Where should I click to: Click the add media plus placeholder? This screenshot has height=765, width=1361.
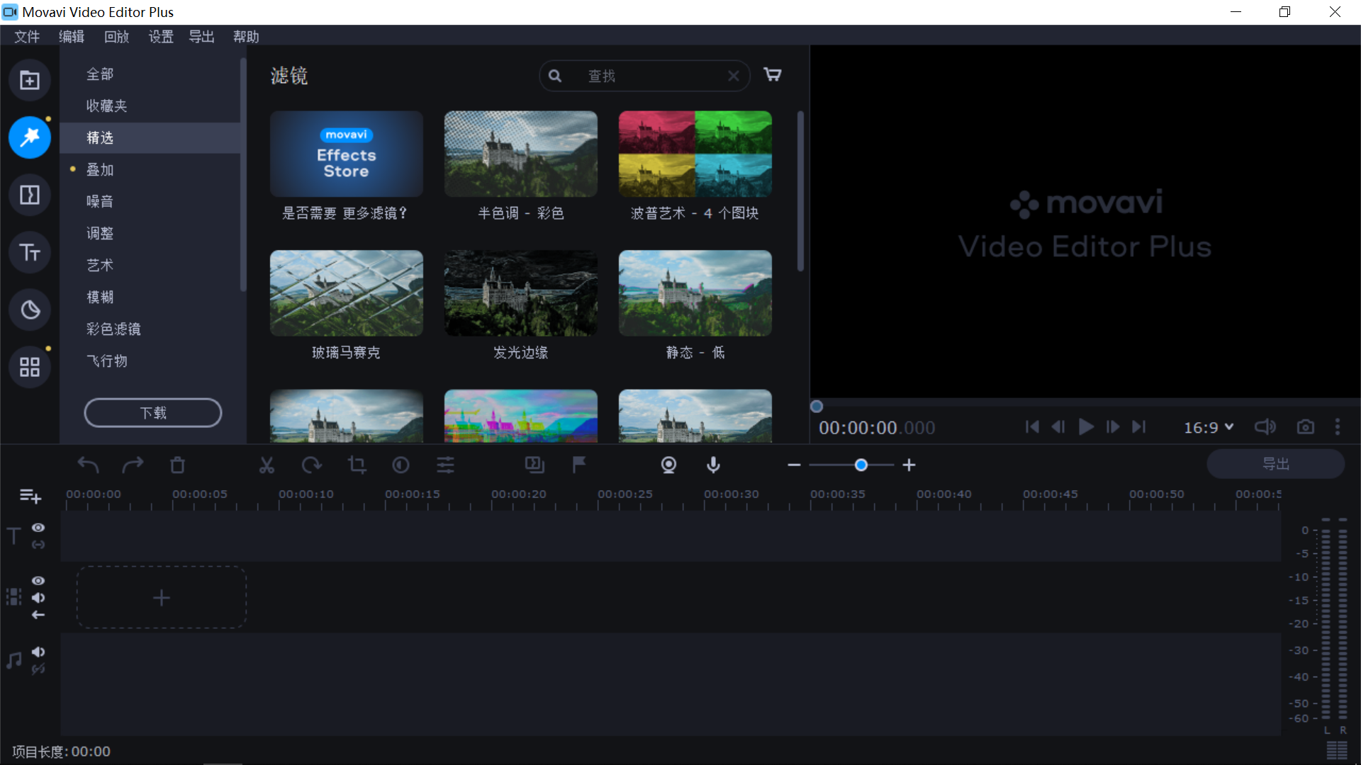(162, 598)
